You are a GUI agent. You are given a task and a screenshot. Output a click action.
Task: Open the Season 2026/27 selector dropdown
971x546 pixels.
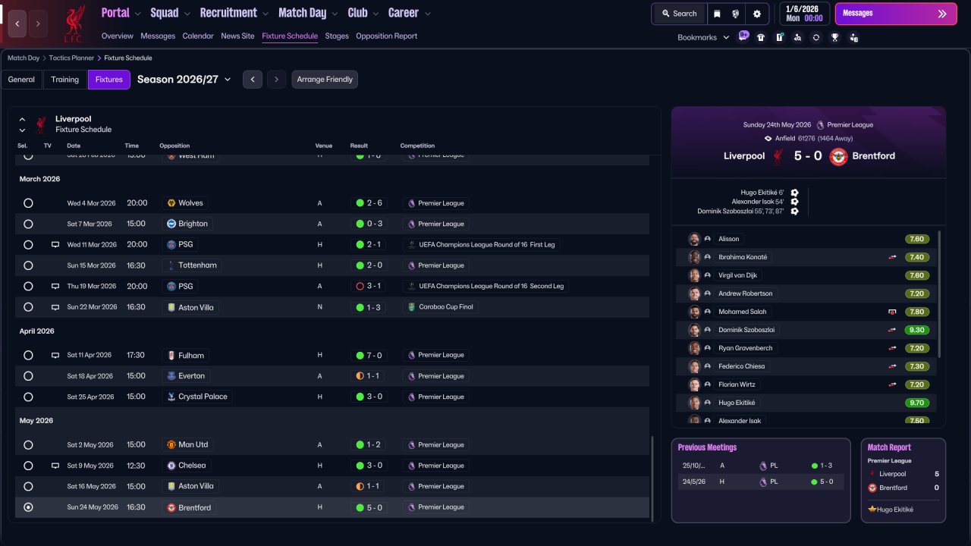coord(184,79)
